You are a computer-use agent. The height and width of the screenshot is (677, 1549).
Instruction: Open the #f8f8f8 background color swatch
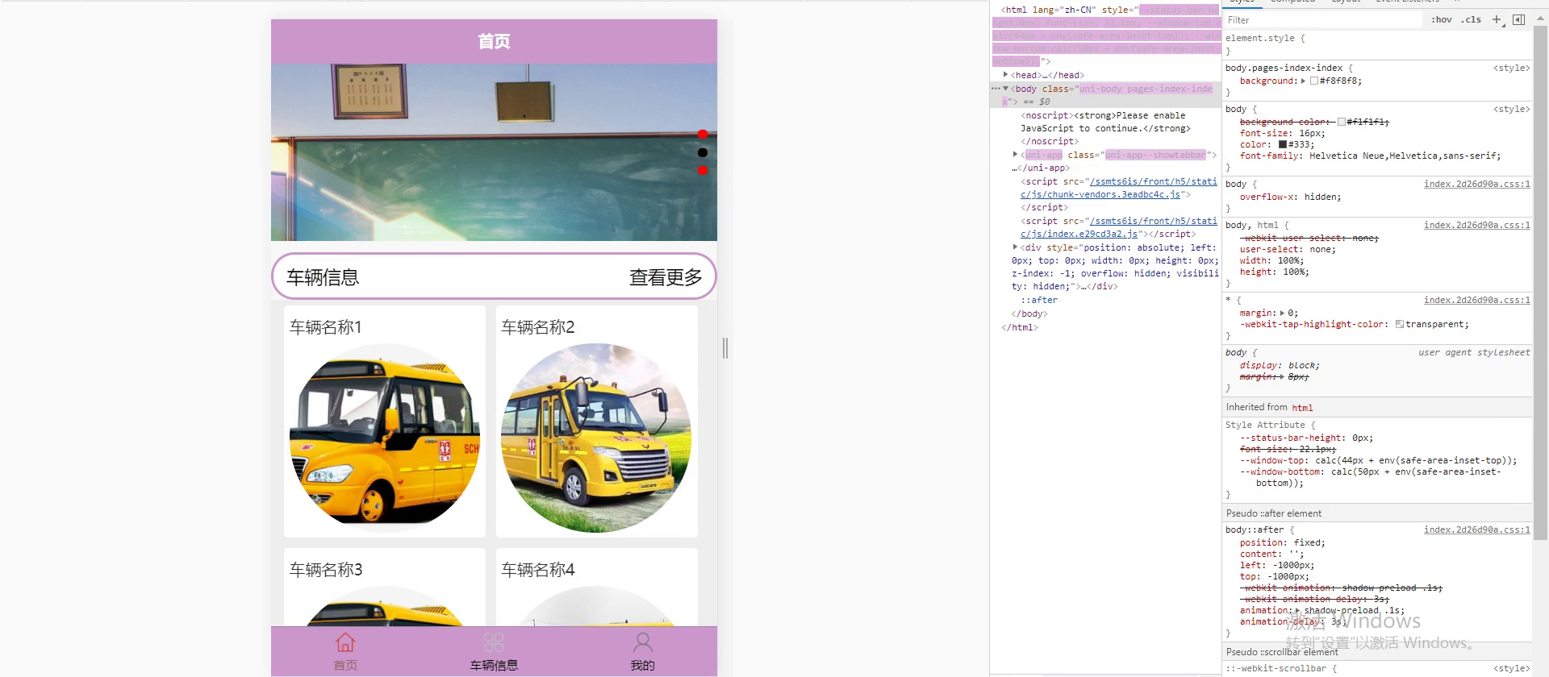[1314, 81]
